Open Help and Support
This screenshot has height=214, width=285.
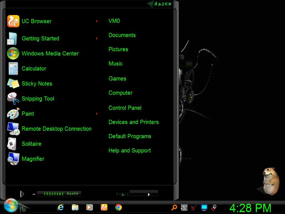tap(130, 150)
